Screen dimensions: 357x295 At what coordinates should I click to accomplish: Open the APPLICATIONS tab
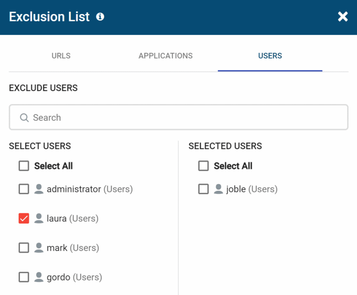click(x=165, y=56)
